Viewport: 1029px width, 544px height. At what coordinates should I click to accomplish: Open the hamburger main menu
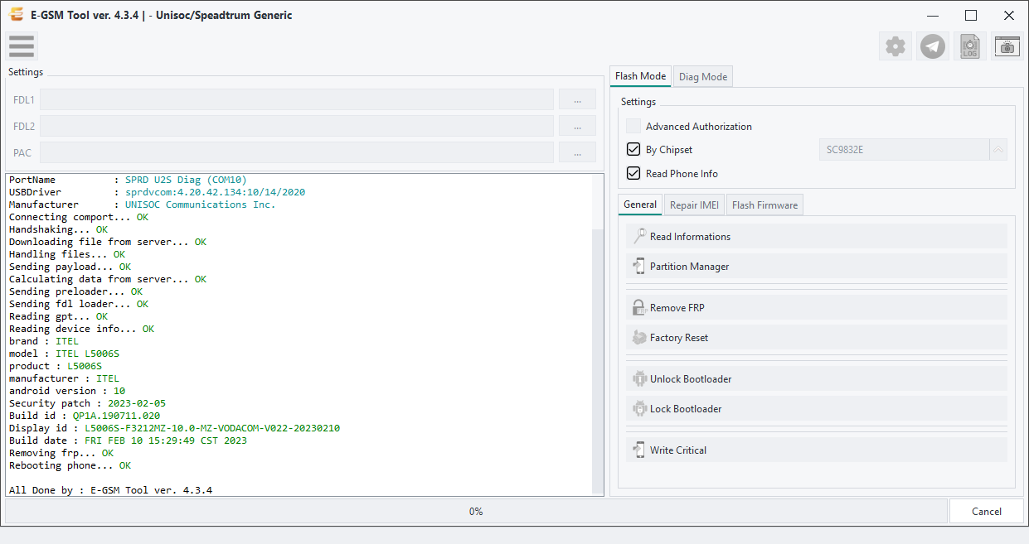coord(22,46)
